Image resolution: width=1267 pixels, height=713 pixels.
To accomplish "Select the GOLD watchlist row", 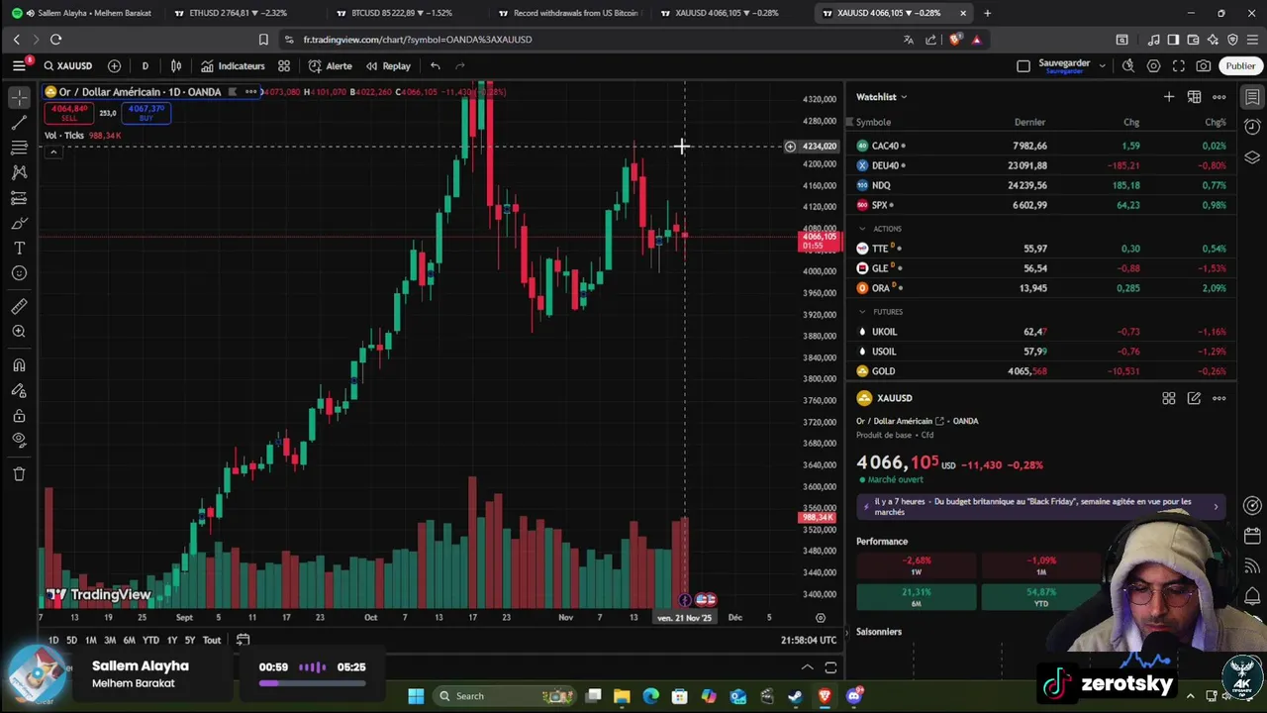I will [1040, 371].
